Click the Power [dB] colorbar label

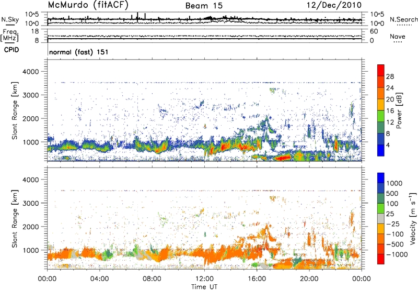pyautogui.click(x=399, y=110)
